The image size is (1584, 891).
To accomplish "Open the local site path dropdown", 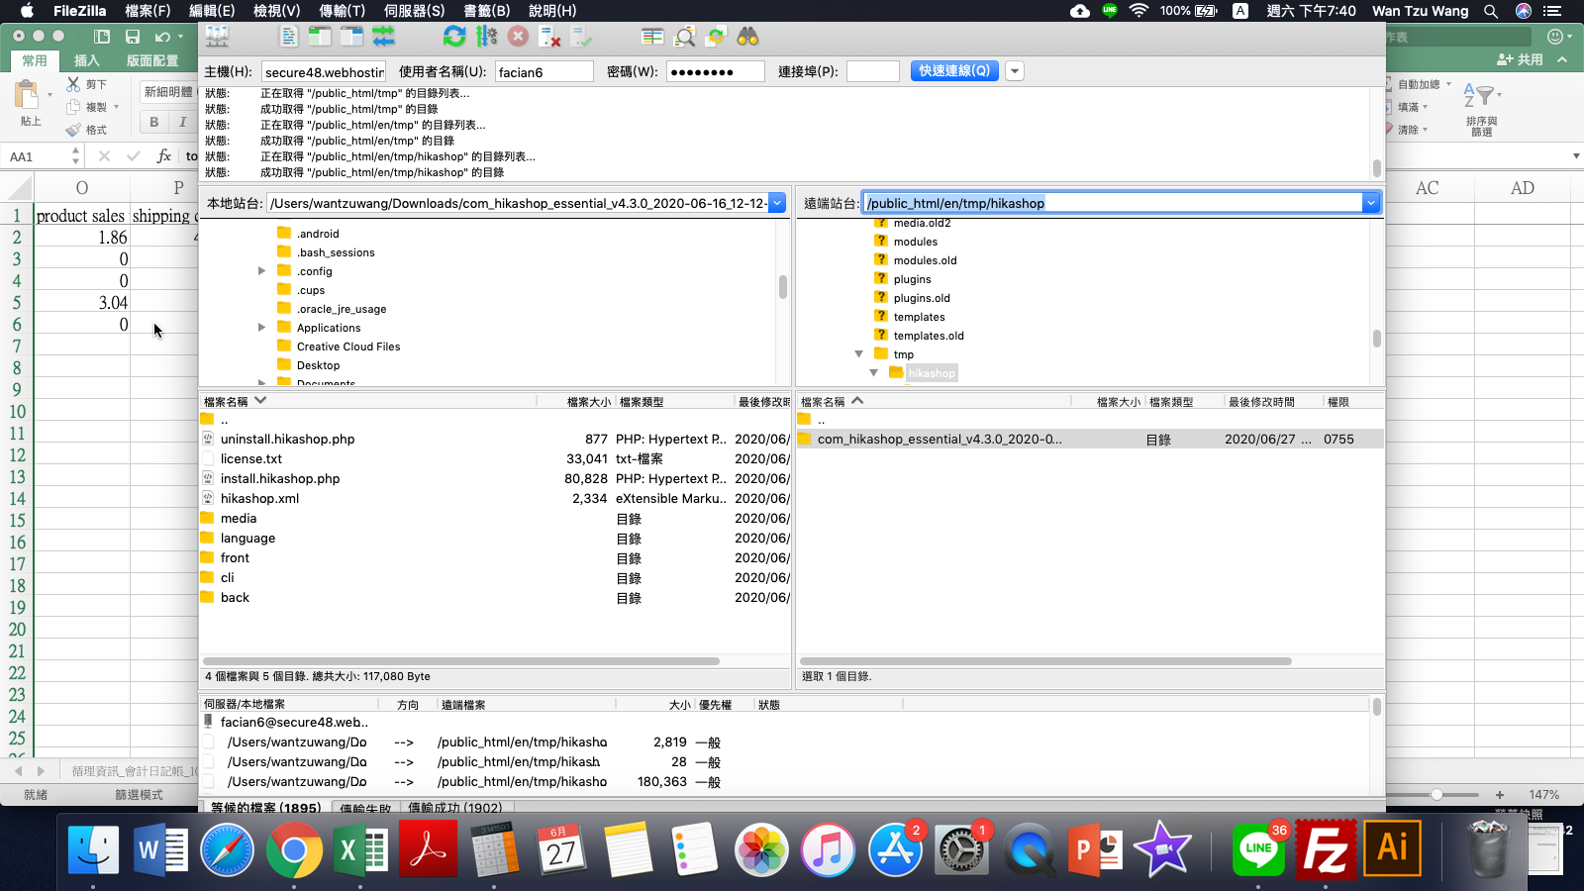I will 777,203.
